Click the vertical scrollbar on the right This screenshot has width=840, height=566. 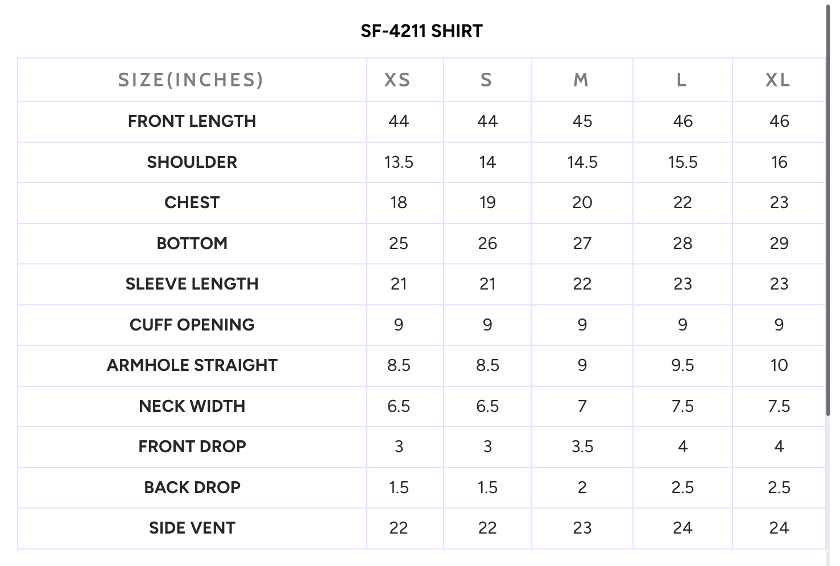click(828, 210)
